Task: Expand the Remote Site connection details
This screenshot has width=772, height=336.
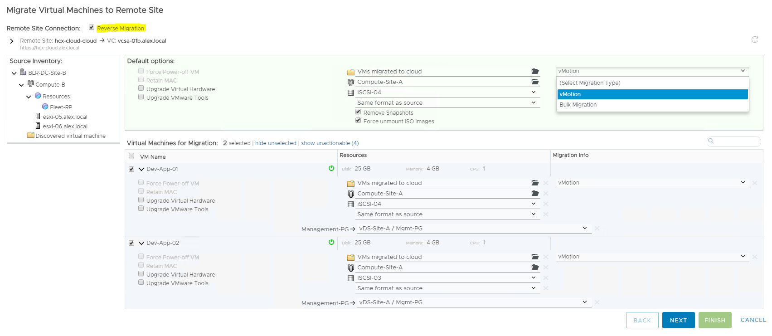Action: [x=12, y=41]
